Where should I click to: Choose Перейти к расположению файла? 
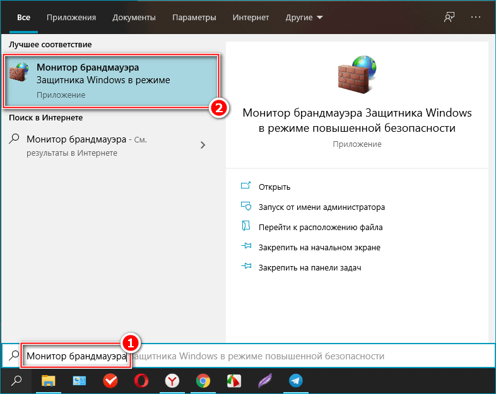[x=321, y=228]
